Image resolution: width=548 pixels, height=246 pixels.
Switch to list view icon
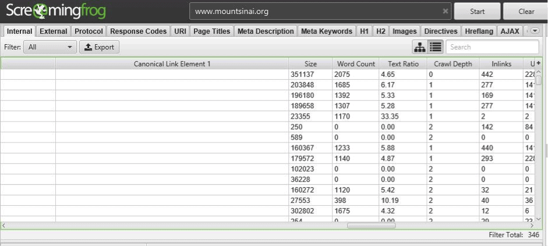(x=436, y=47)
